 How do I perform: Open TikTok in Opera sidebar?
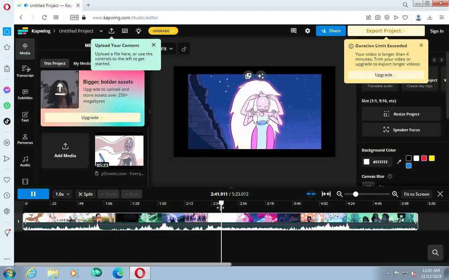click(x=7, y=121)
